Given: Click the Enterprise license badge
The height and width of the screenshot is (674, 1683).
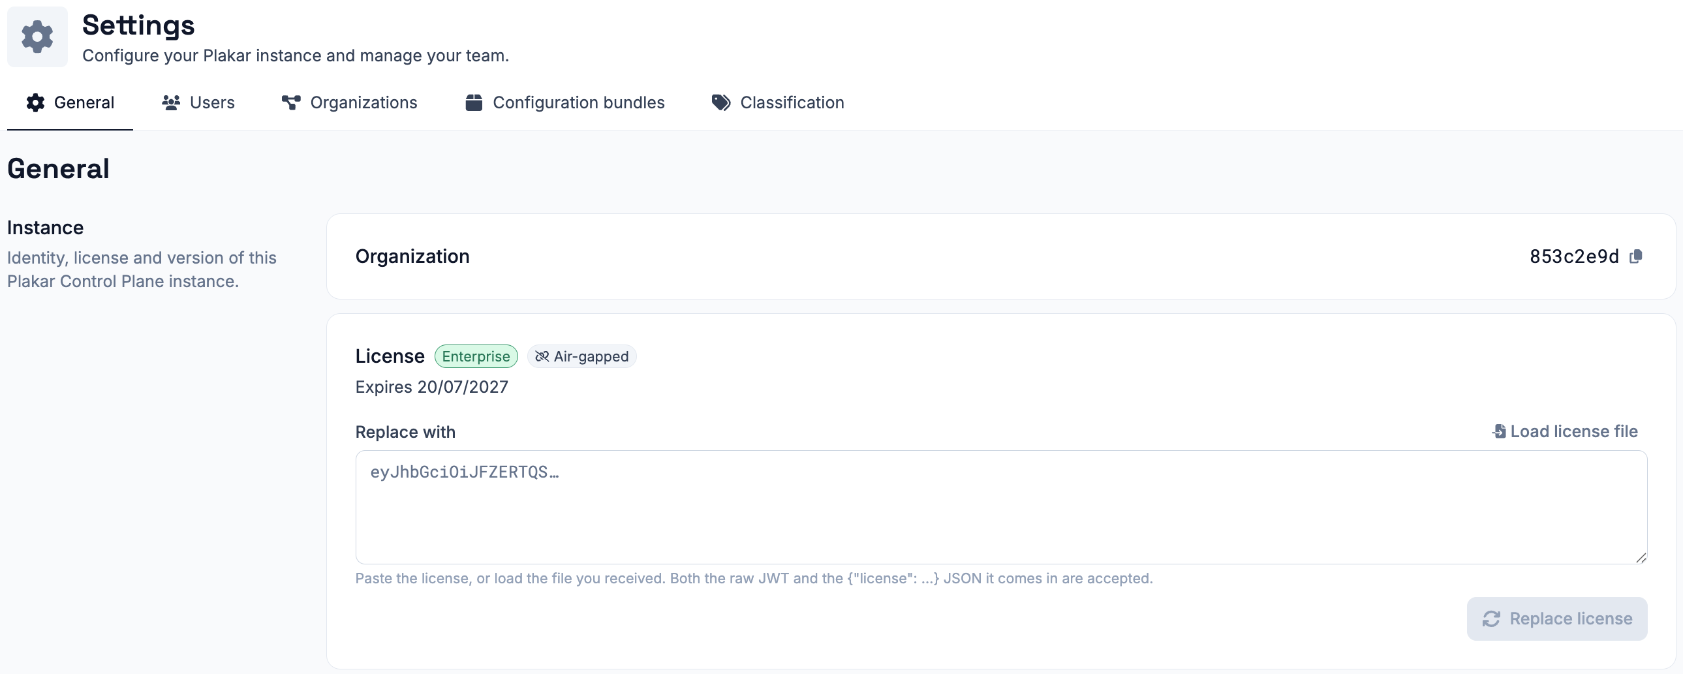Looking at the screenshot, I should pyautogui.click(x=476, y=357).
